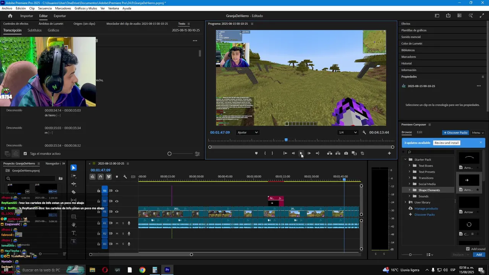Toggle V2 track output eye

pyautogui.click(x=117, y=201)
